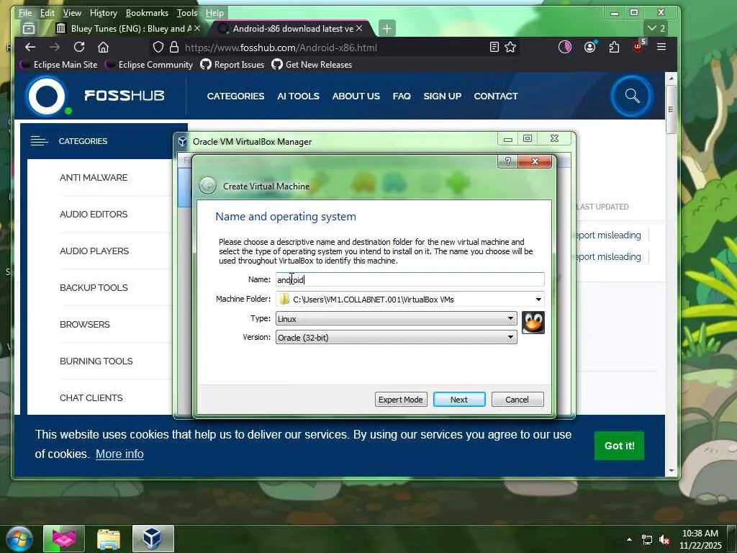Open the SIGN UP nav link
Image resolution: width=737 pixels, height=553 pixels.
tap(442, 96)
